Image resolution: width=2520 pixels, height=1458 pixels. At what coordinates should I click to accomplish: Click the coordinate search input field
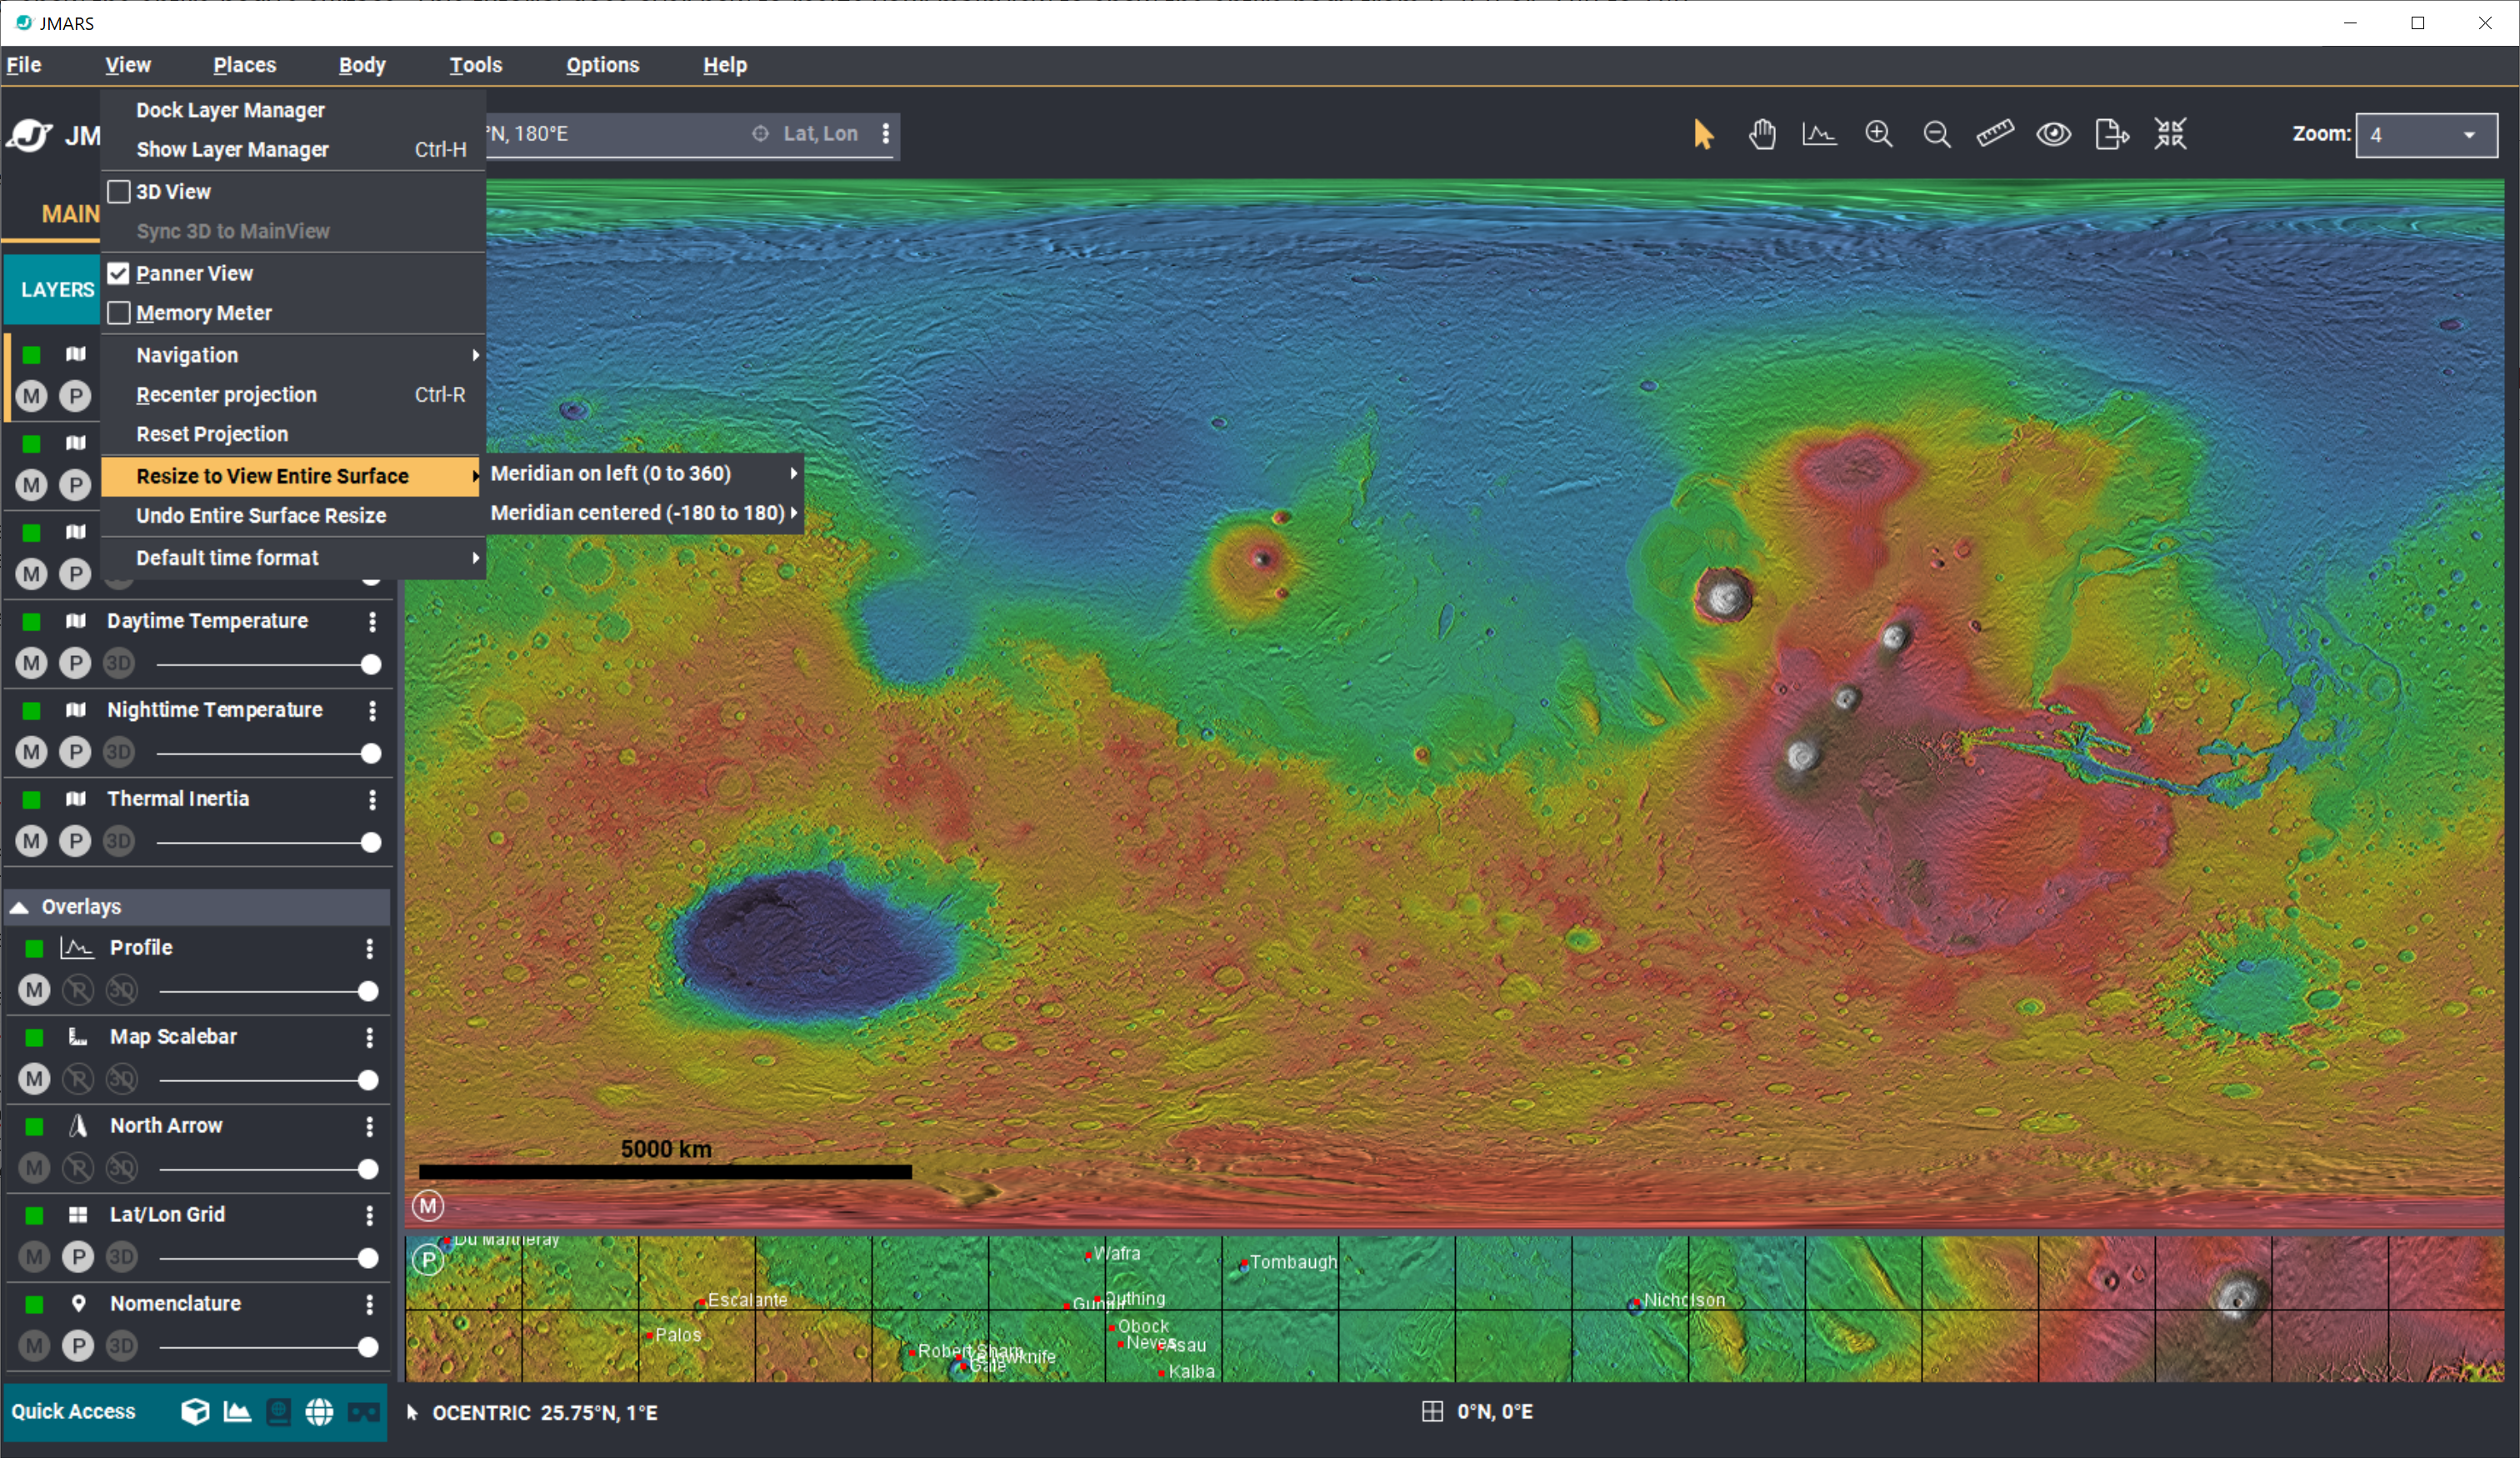(x=615, y=134)
